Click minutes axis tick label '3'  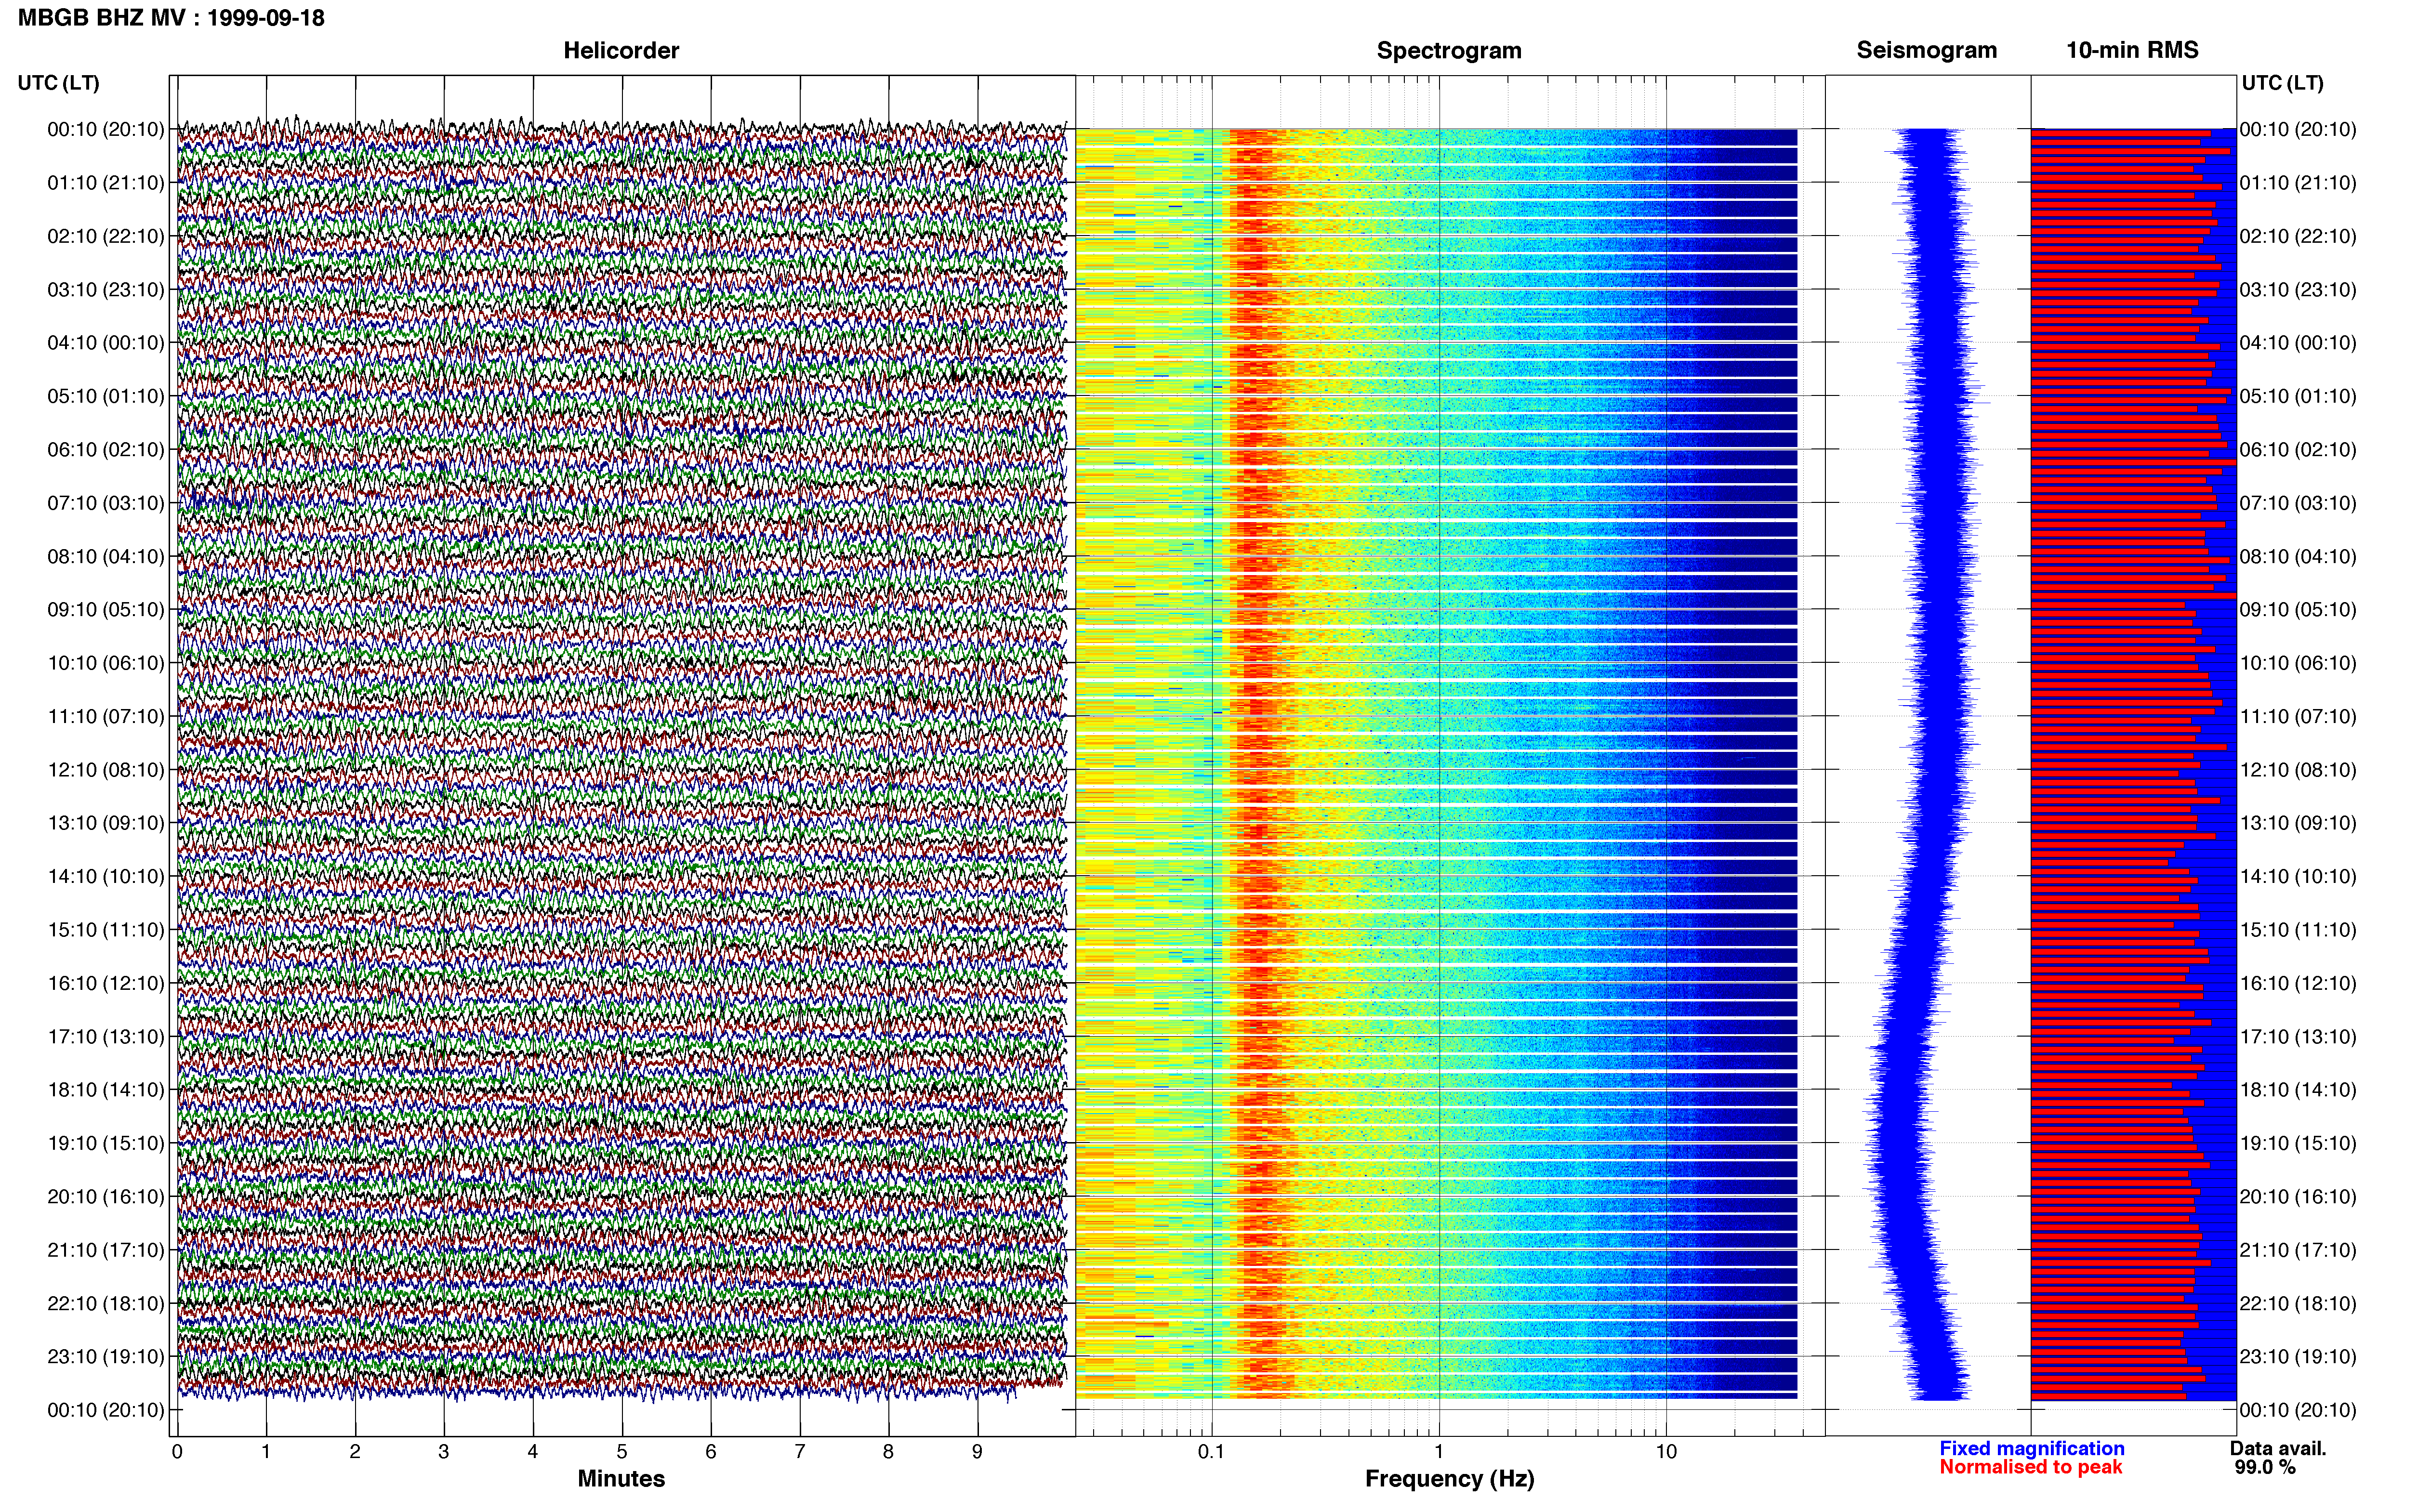point(444,1452)
